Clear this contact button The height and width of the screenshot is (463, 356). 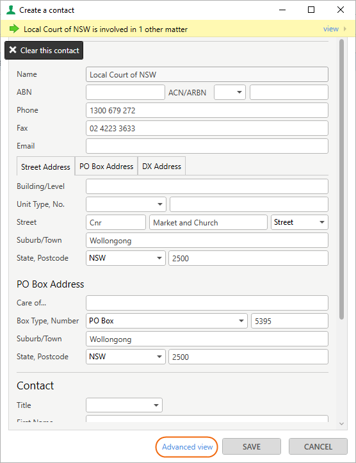tap(44, 51)
